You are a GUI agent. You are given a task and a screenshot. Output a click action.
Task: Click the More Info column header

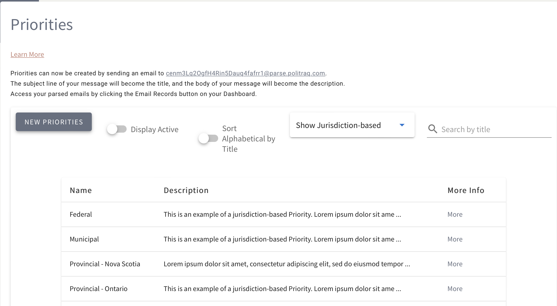click(x=466, y=190)
